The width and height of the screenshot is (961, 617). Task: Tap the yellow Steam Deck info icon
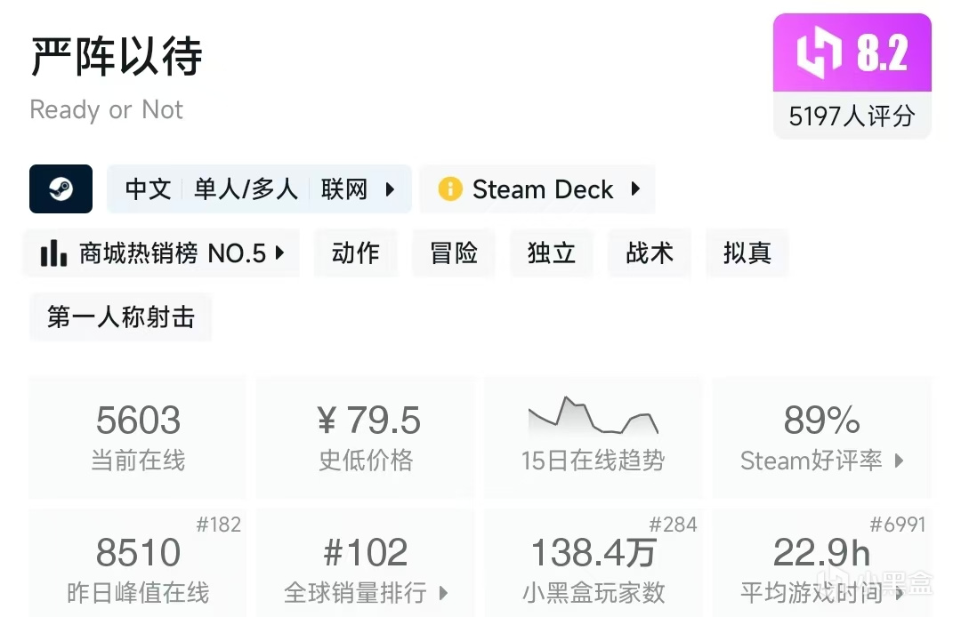pos(450,189)
